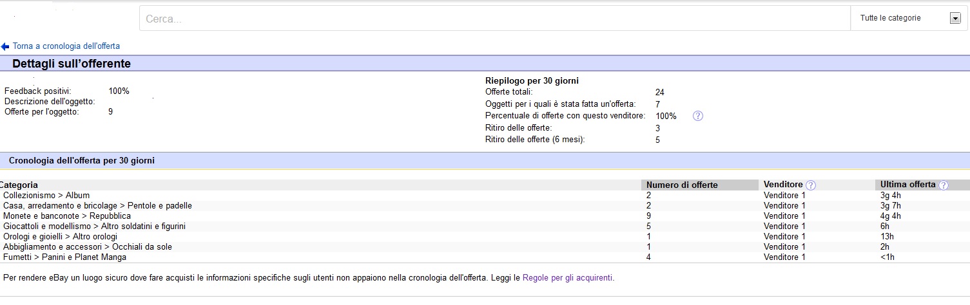970x305 pixels.
Task: Click the Categoria column header
Action: [19, 185]
